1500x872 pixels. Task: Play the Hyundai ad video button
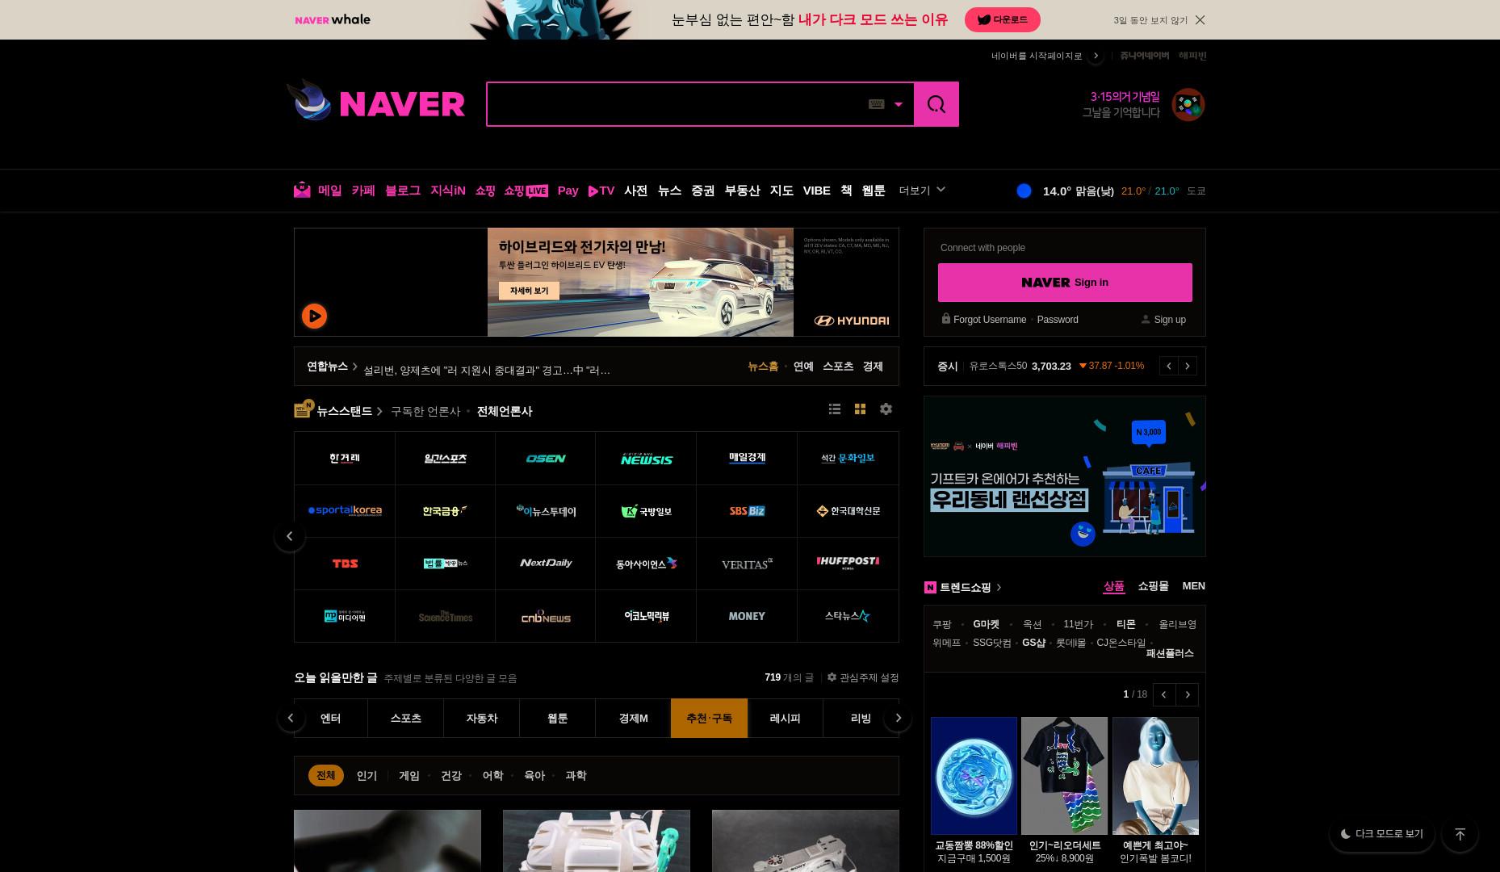click(314, 316)
